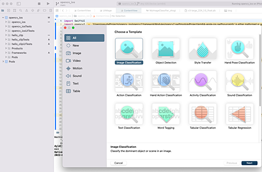Select the Any iOS Device destination
262x172 pixels.
[151, 4]
